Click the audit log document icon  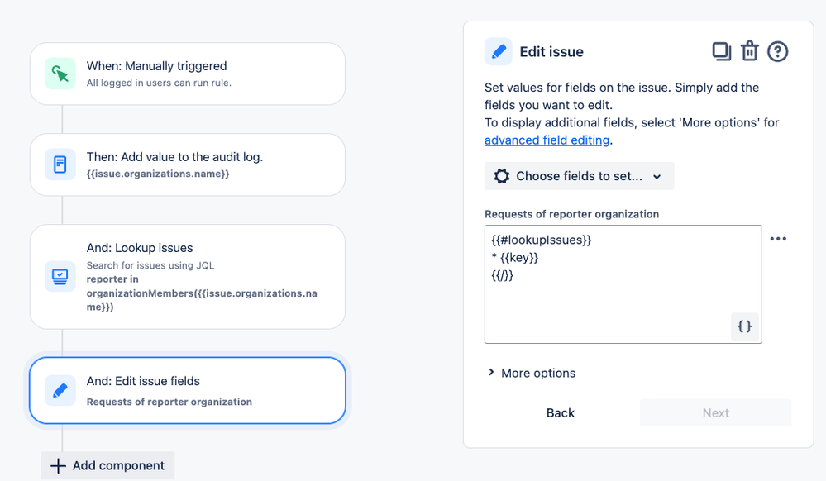[x=60, y=164]
